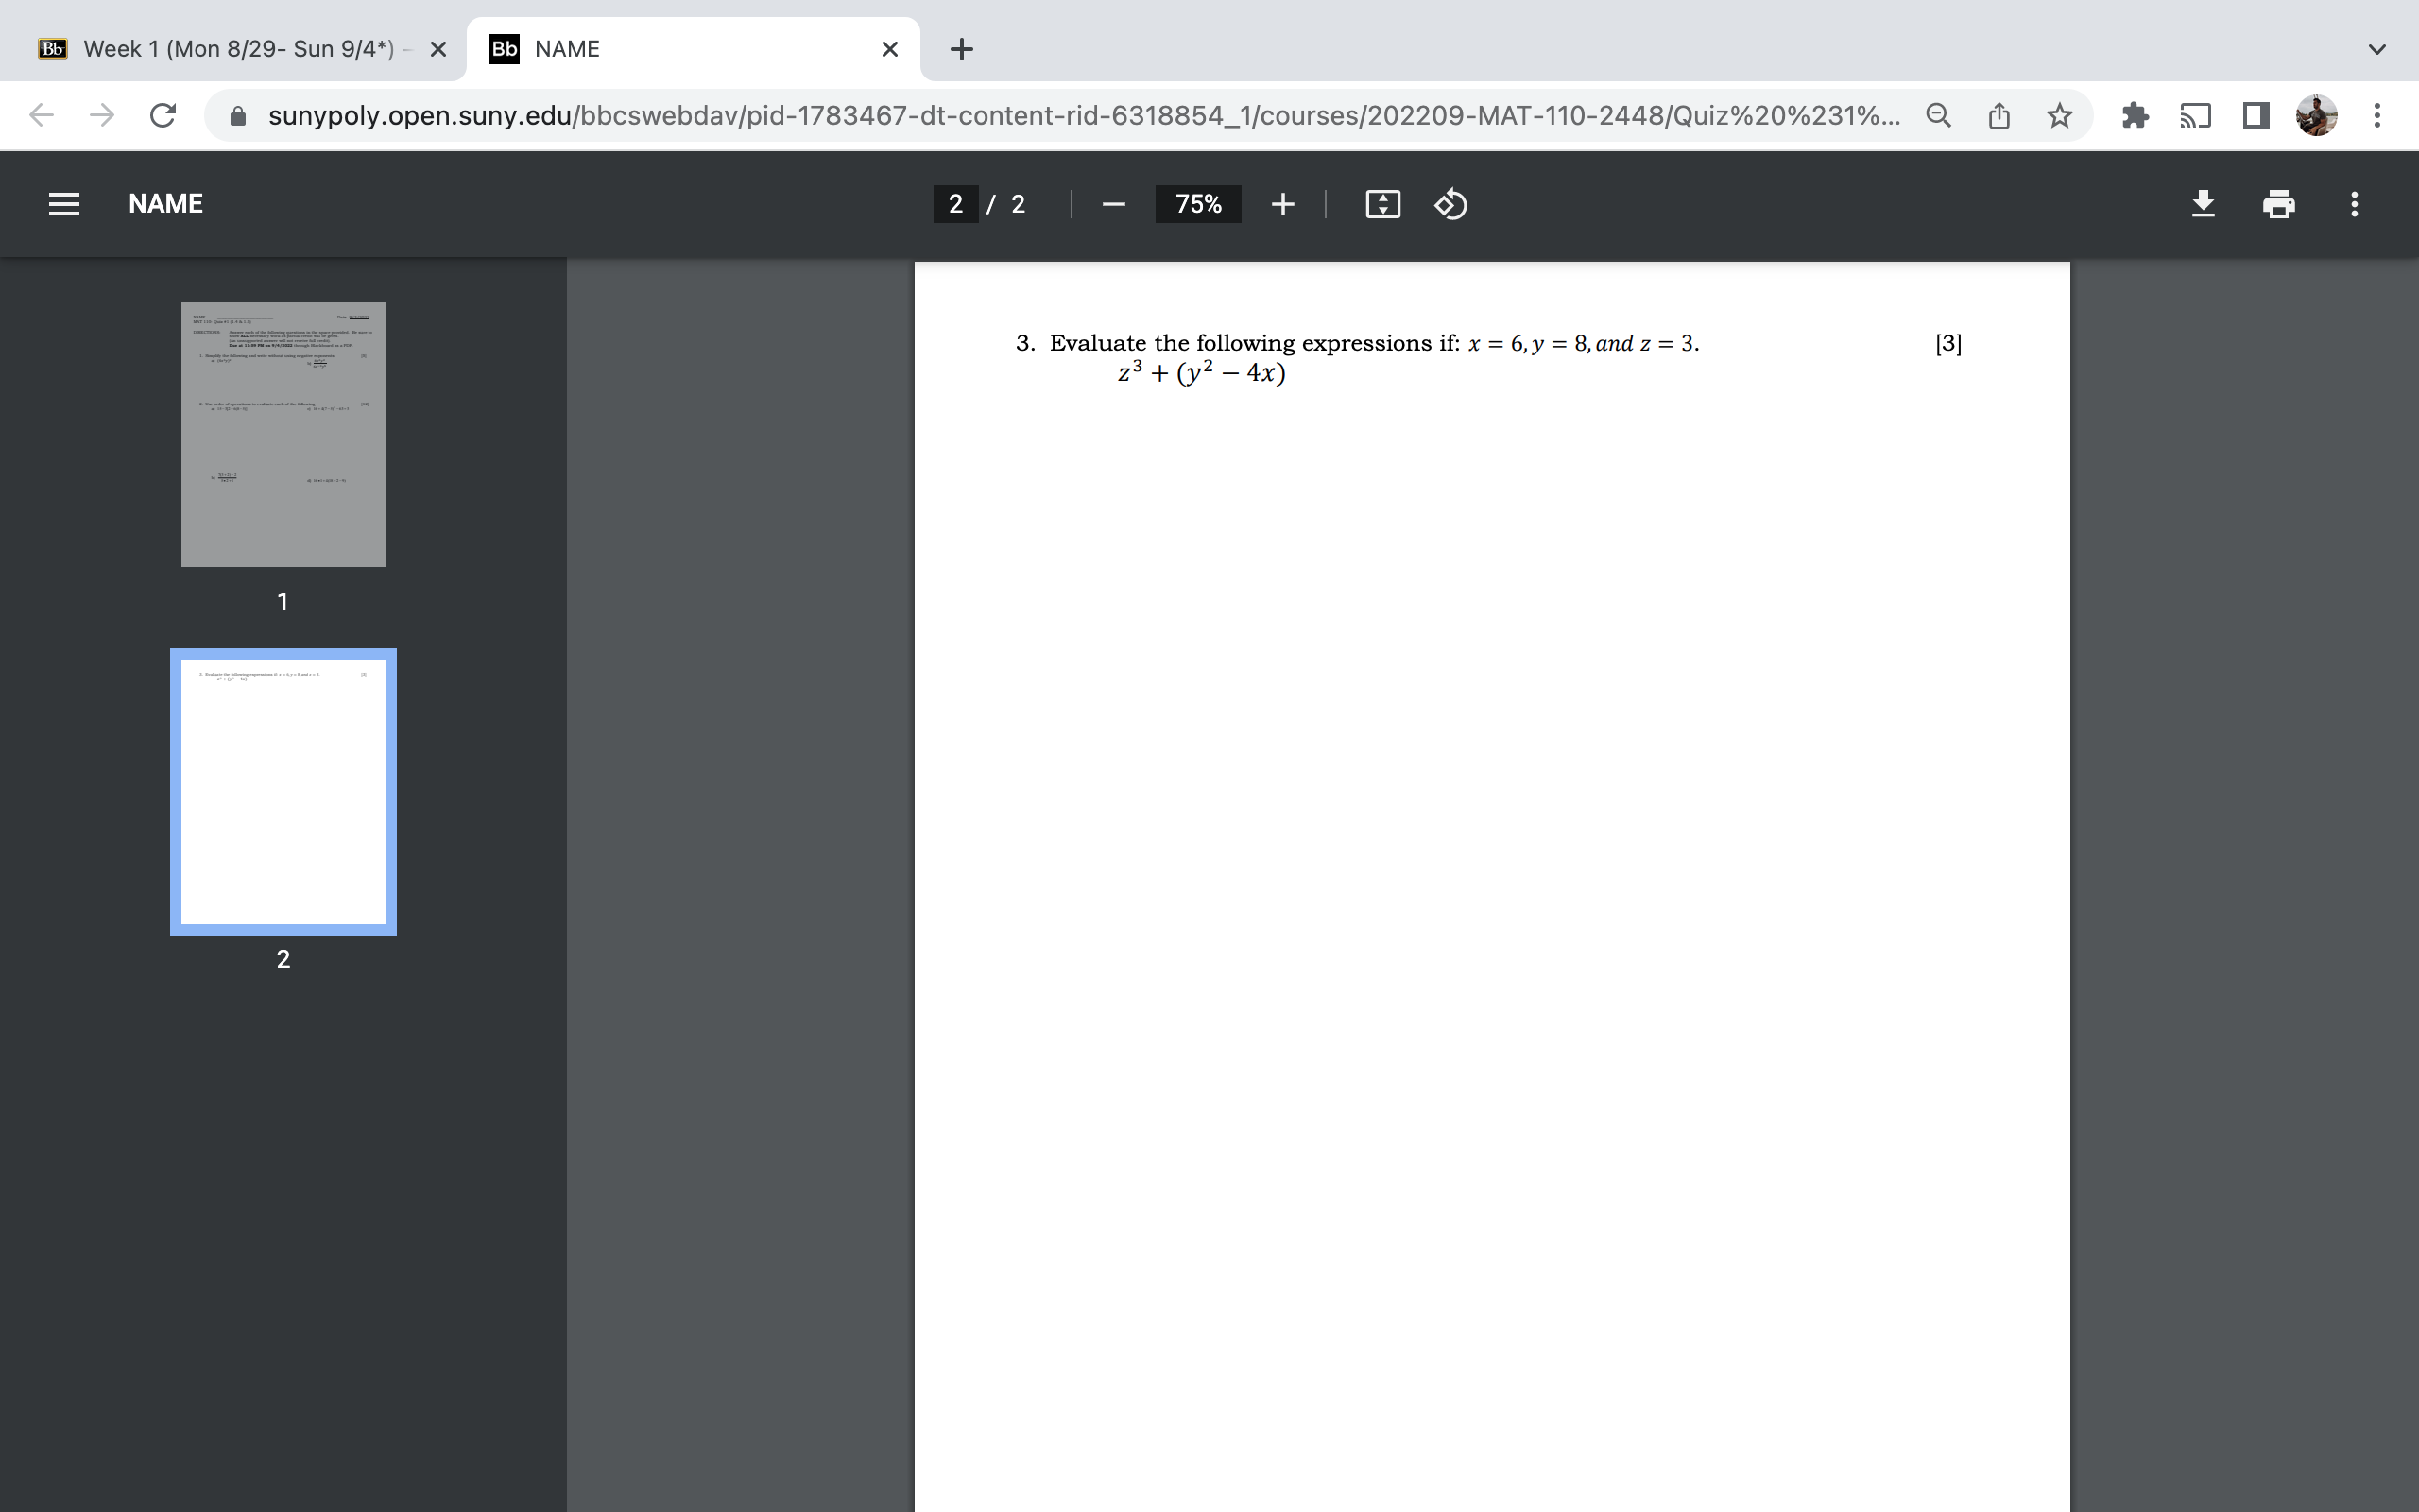The height and width of the screenshot is (1512, 2419).
Task: Click the PDF zoom in plus button
Action: (x=1282, y=204)
